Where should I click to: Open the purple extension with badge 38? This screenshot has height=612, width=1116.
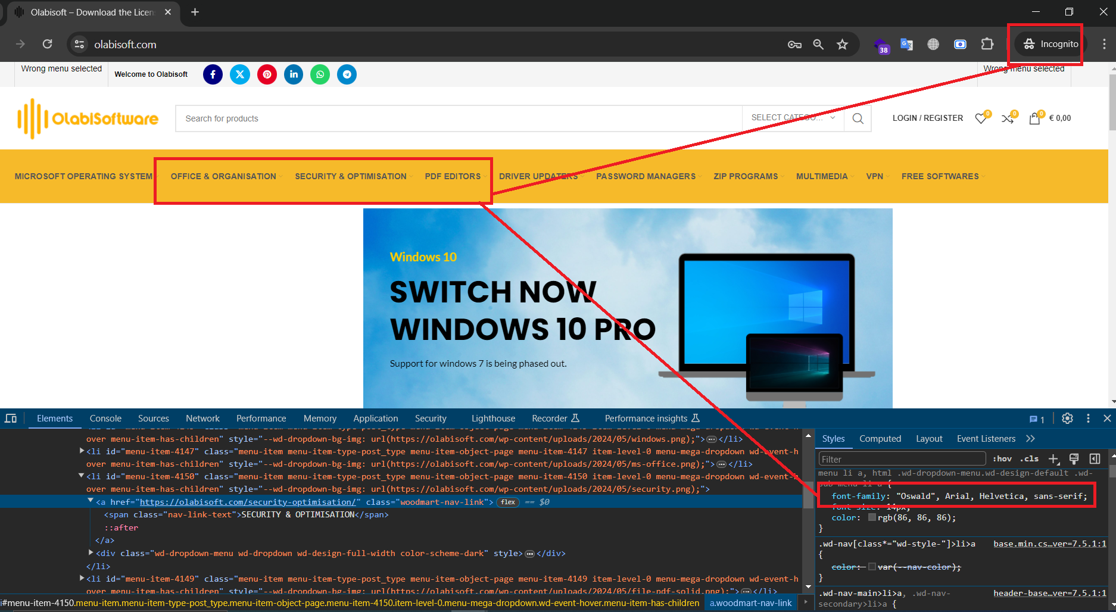pos(881,45)
